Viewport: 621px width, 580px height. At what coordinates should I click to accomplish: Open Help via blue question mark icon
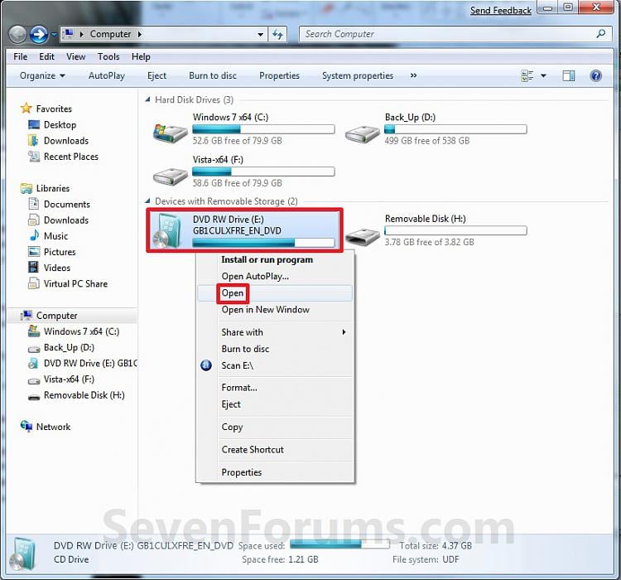point(595,75)
